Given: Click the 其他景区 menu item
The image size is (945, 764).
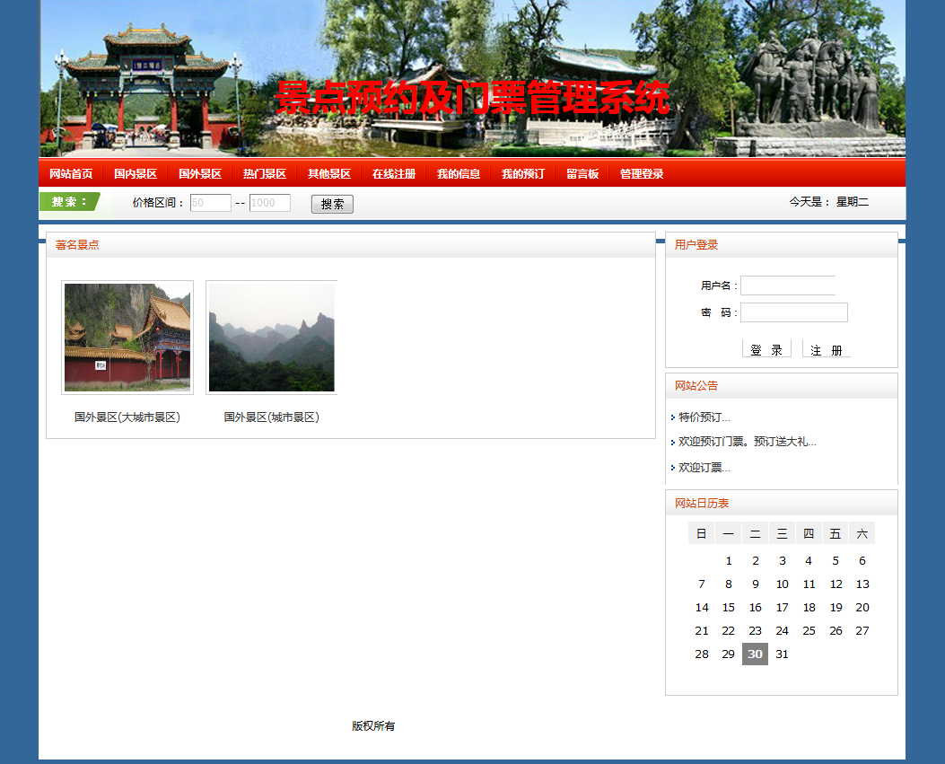Looking at the screenshot, I should (x=329, y=173).
